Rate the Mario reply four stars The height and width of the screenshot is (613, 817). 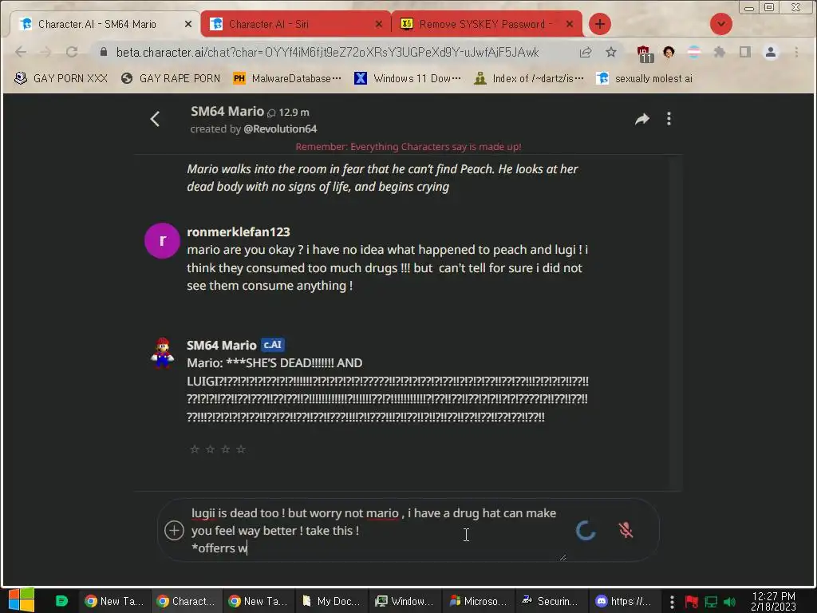pos(241,449)
